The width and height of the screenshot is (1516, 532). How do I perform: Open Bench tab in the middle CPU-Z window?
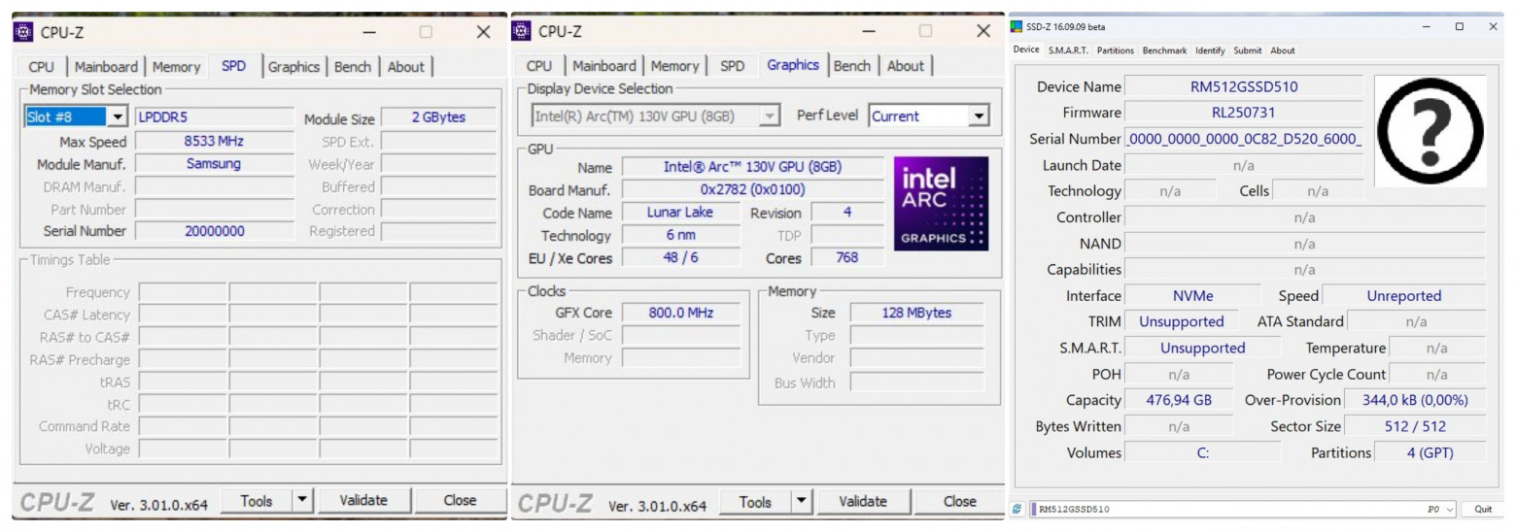(852, 66)
